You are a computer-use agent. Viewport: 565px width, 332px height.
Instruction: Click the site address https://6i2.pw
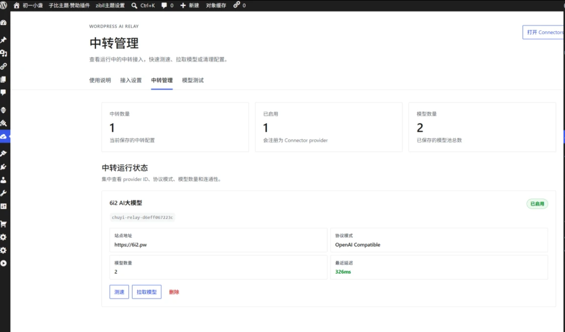pos(131,245)
